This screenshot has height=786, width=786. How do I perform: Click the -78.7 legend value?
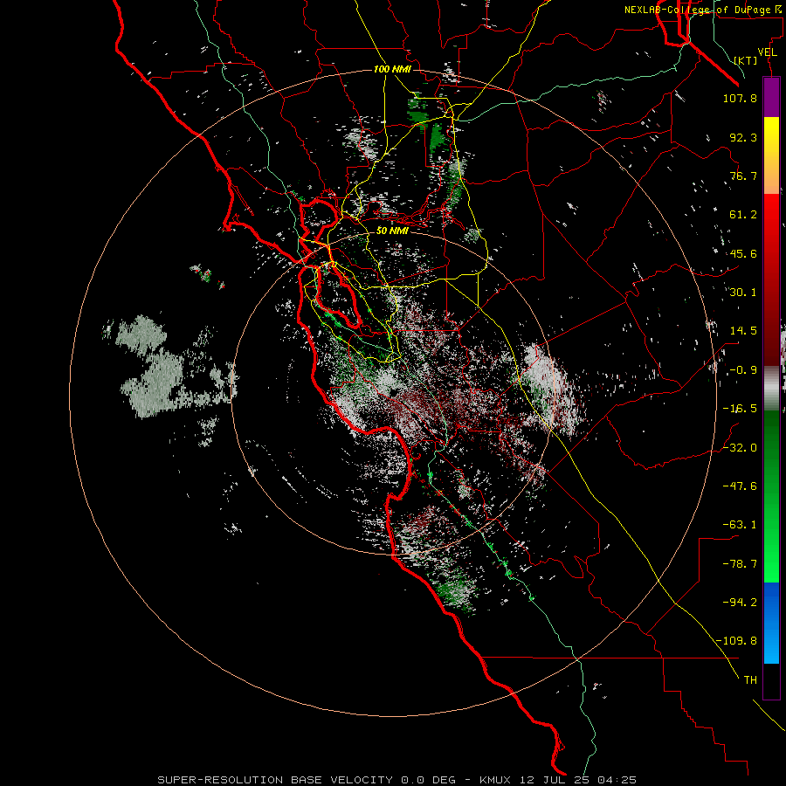(740, 564)
